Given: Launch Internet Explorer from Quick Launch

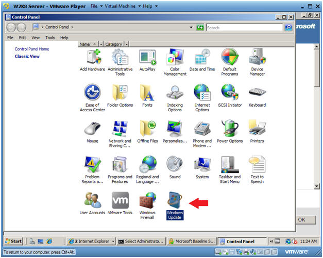Looking at the screenshot, I should (49, 241).
